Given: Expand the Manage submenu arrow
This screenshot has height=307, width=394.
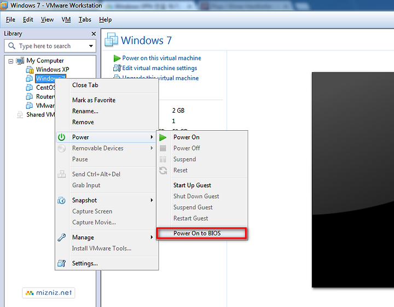Looking at the screenshot, I should (152, 238).
